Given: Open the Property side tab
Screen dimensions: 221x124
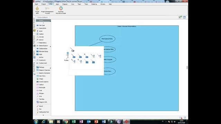Looking at the screenshot, I should point(34,54).
